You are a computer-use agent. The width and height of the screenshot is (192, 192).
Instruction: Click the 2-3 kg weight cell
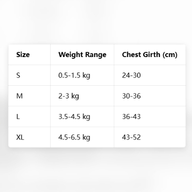[x=82, y=96]
